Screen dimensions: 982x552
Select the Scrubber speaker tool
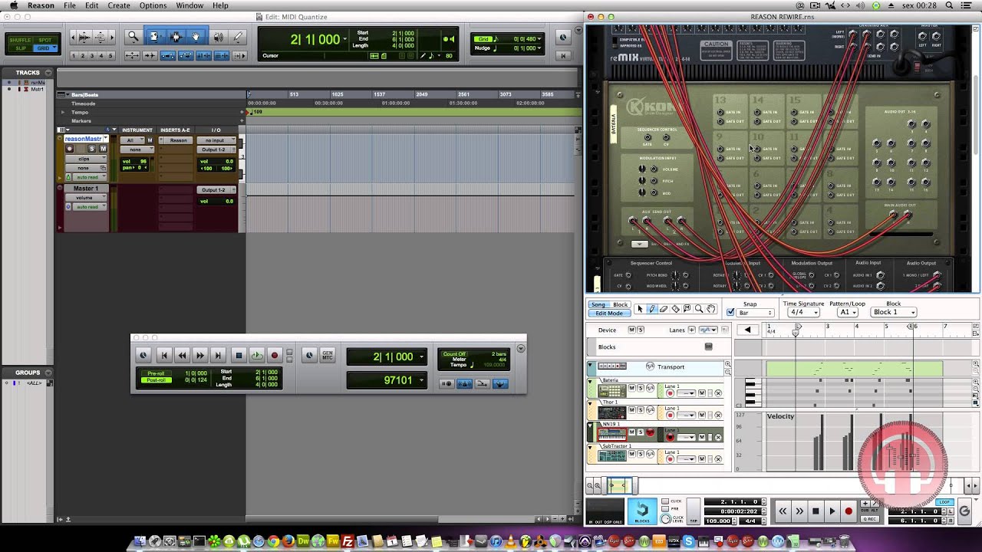218,37
